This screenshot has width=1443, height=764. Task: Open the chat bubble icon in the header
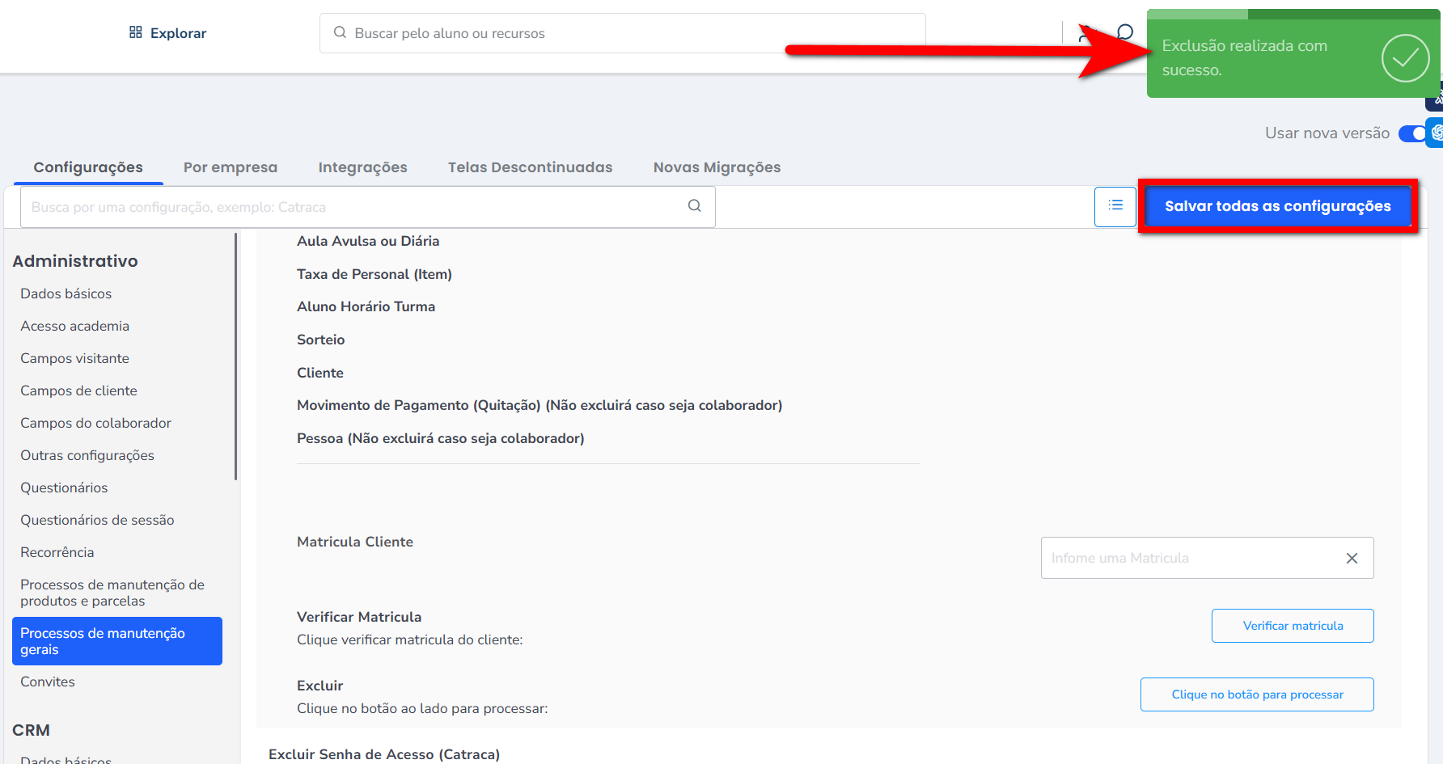pos(1124,32)
